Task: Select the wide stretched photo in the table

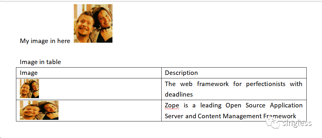Action: coord(39,110)
